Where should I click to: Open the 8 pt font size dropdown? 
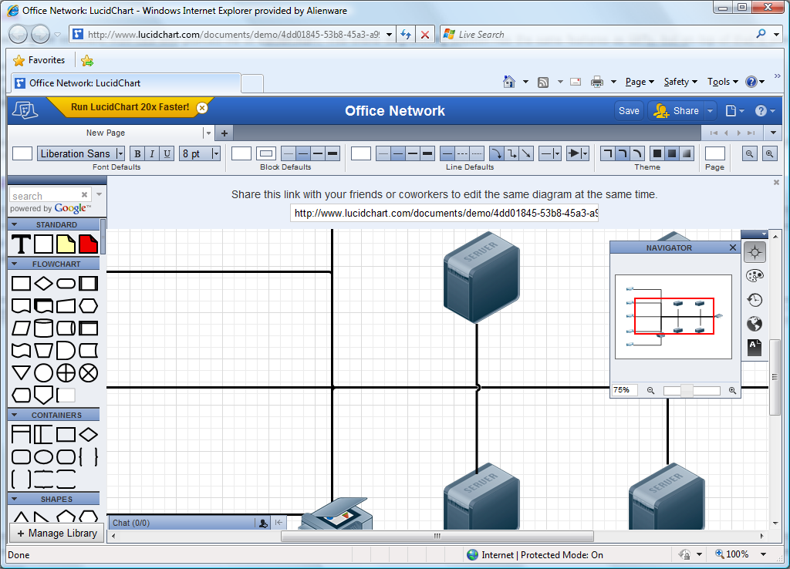[x=216, y=153]
